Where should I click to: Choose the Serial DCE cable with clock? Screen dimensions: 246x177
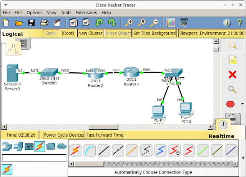click(x=175, y=150)
